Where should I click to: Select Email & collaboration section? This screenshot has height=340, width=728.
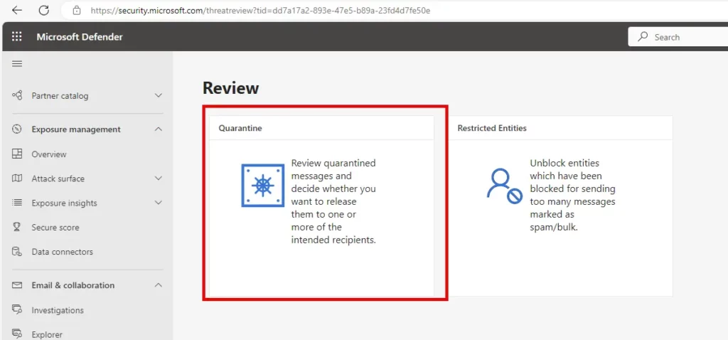[73, 285]
